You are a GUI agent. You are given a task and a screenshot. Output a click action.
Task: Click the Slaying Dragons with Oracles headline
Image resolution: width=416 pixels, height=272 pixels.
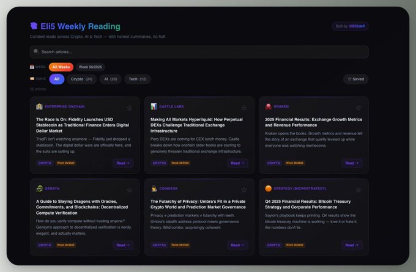(x=82, y=207)
